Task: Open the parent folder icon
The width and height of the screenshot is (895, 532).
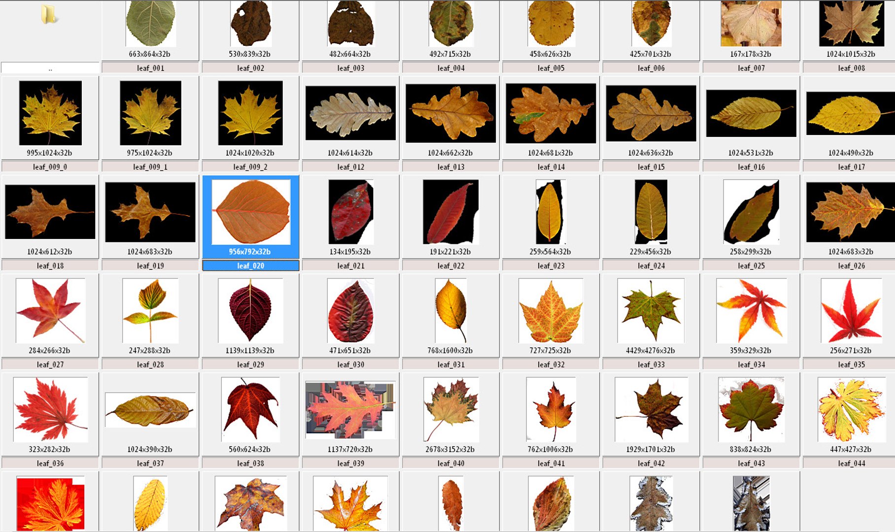Action: [48, 15]
